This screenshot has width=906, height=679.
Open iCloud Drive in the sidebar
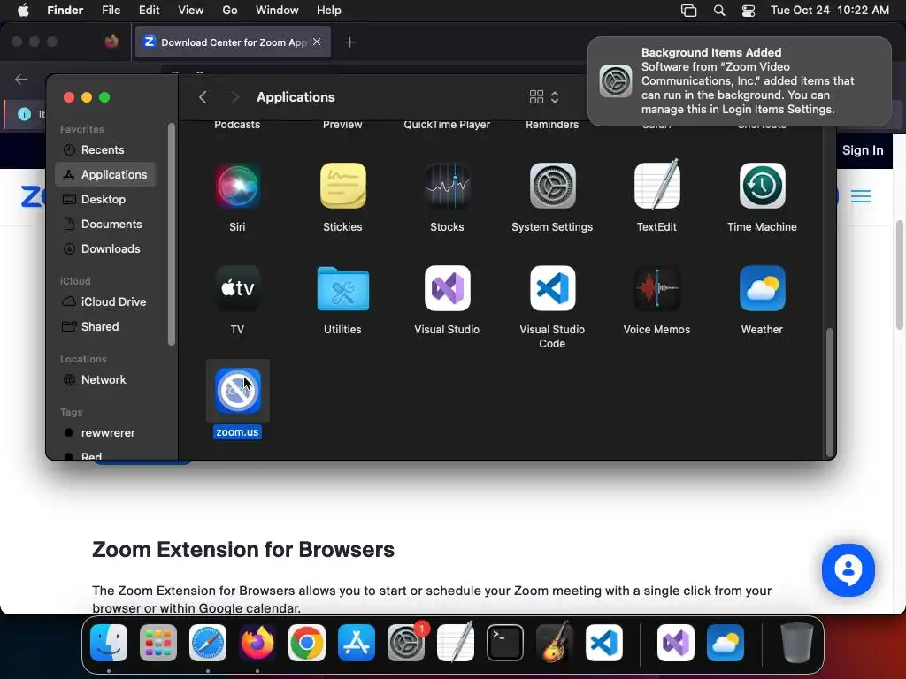coord(105,302)
